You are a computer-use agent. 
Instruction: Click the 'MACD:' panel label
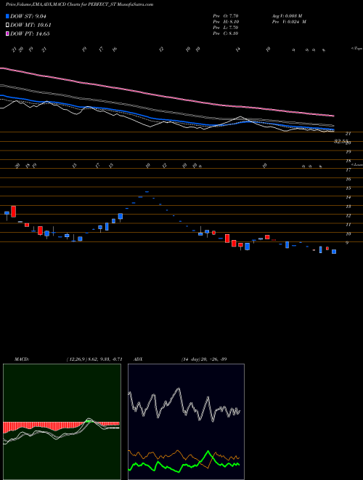tap(22, 359)
